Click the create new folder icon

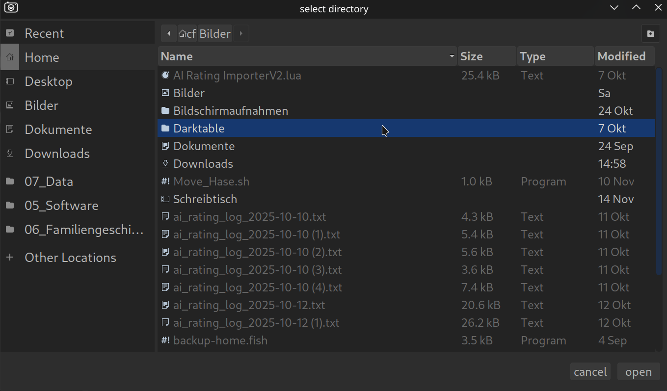click(x=651, y=34)
